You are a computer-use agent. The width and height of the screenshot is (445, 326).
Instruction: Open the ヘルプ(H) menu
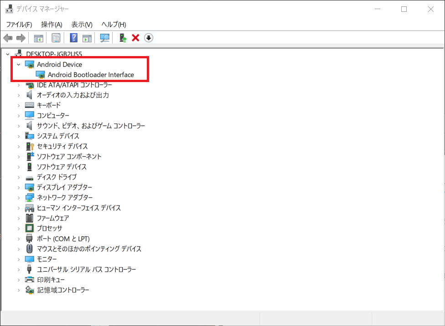pos(114,25)
